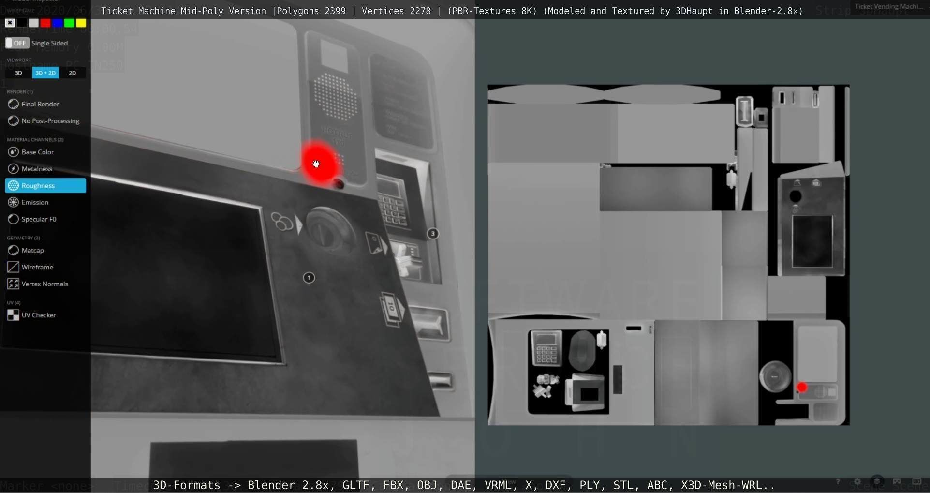Viewport: 930px width, 493px height.
Task: Click the 'UV (4)' section heading
Action: [14, 303]
